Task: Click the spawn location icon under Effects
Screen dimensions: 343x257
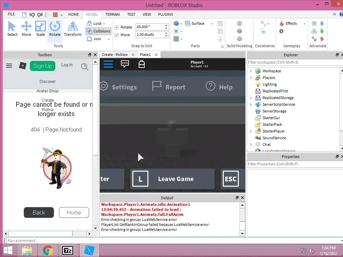Action: click(x=281, y=31)
